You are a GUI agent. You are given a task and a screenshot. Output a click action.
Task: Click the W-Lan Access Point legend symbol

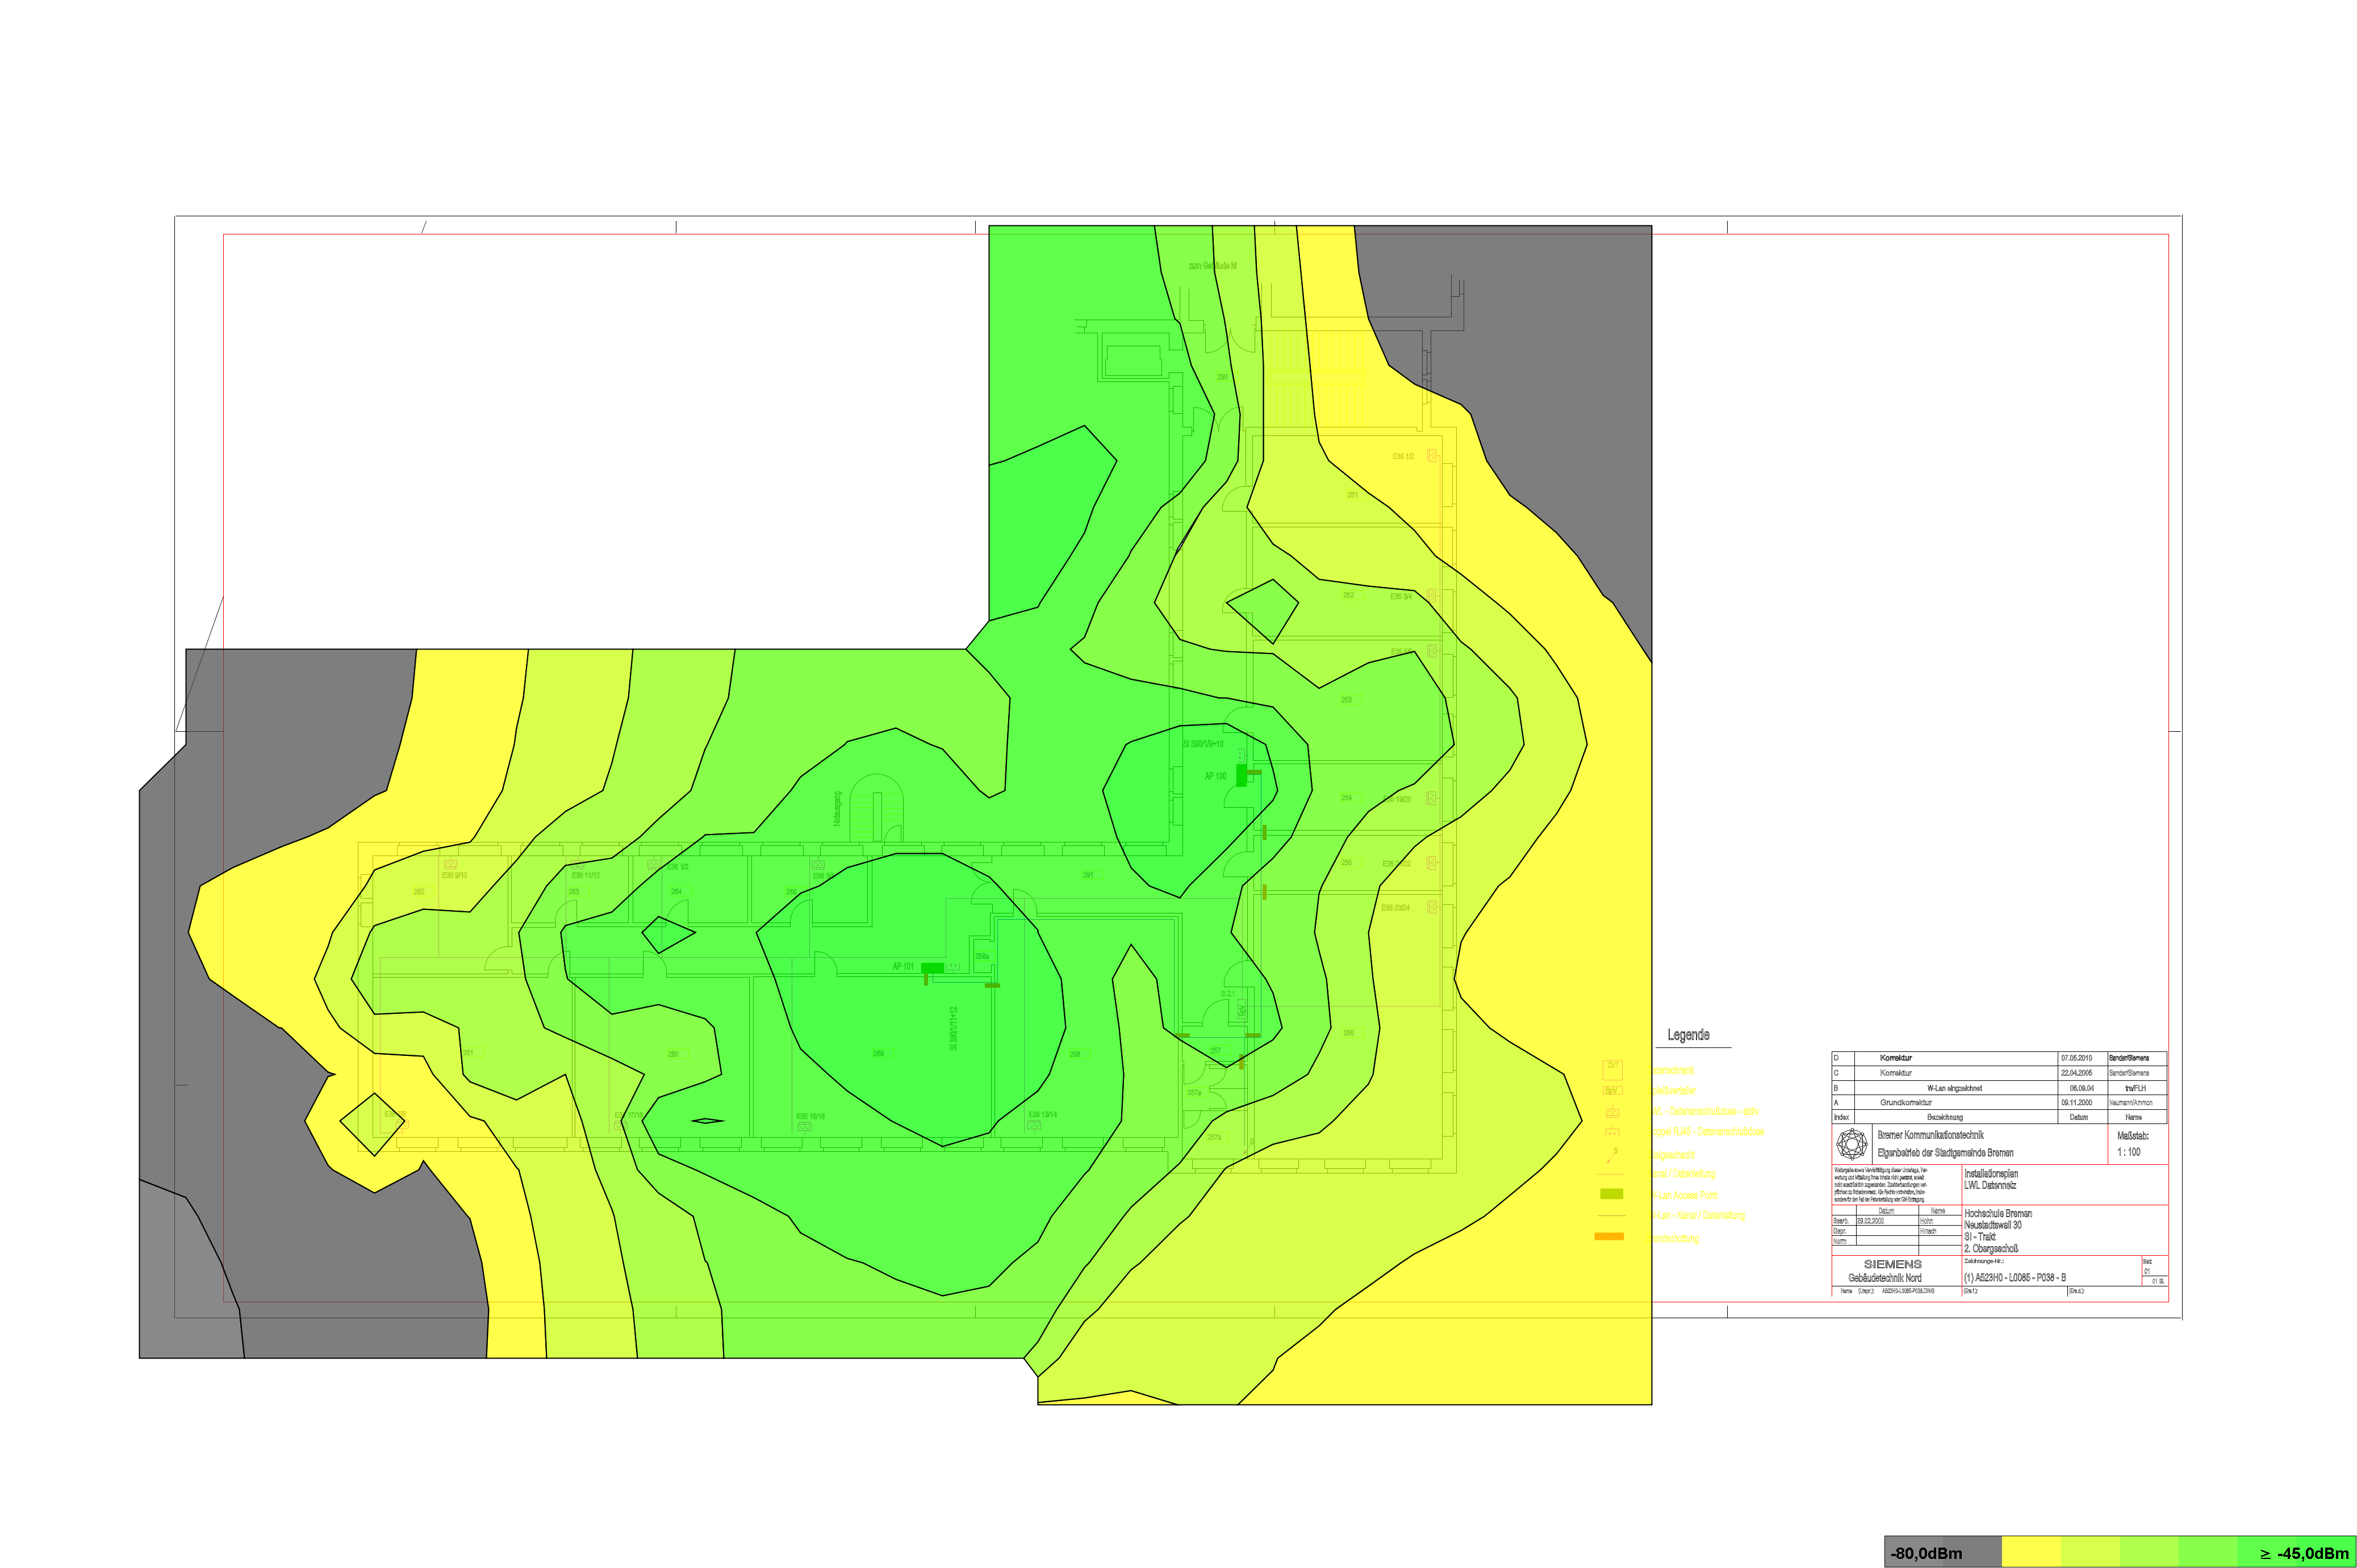[x=1611, y=1194]
